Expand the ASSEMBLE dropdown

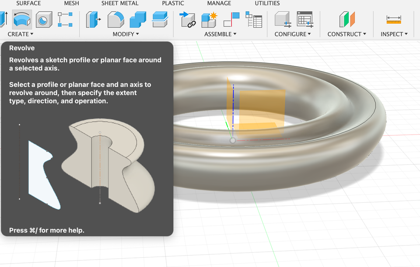(x=220, y=34)
